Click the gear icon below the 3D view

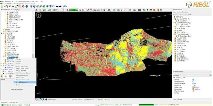pyautogui.click(x=36, y=99)
